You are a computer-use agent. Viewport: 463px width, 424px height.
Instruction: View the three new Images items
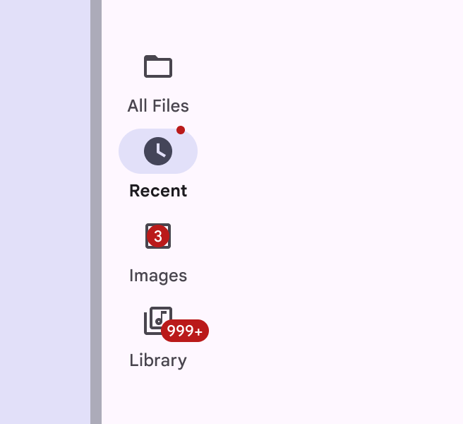pyautogui.click(x=158, y=253)
